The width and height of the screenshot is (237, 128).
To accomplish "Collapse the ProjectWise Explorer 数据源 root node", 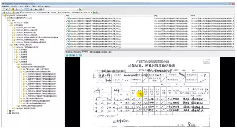I will click(x=3, y=16).
